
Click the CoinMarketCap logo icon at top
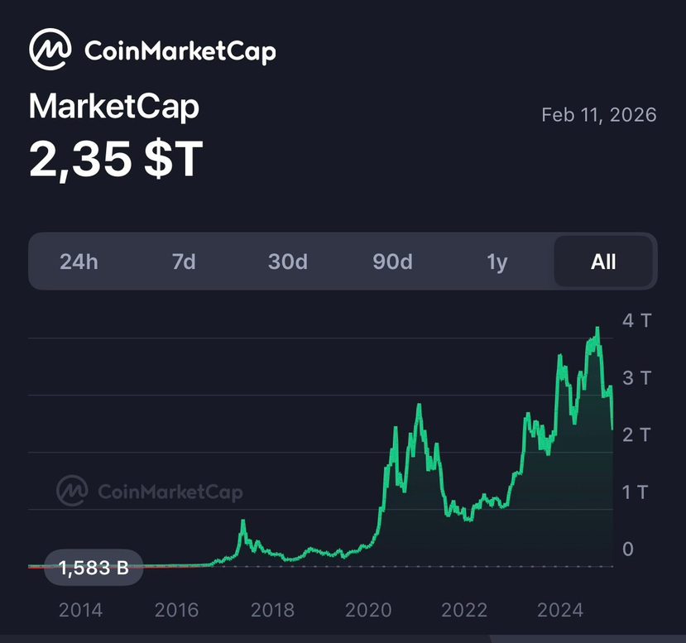pyautogui.click(x=50, y=50)
